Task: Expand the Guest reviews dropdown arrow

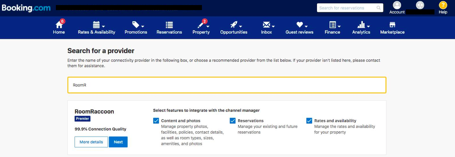Action: click(x=306, y=26)
